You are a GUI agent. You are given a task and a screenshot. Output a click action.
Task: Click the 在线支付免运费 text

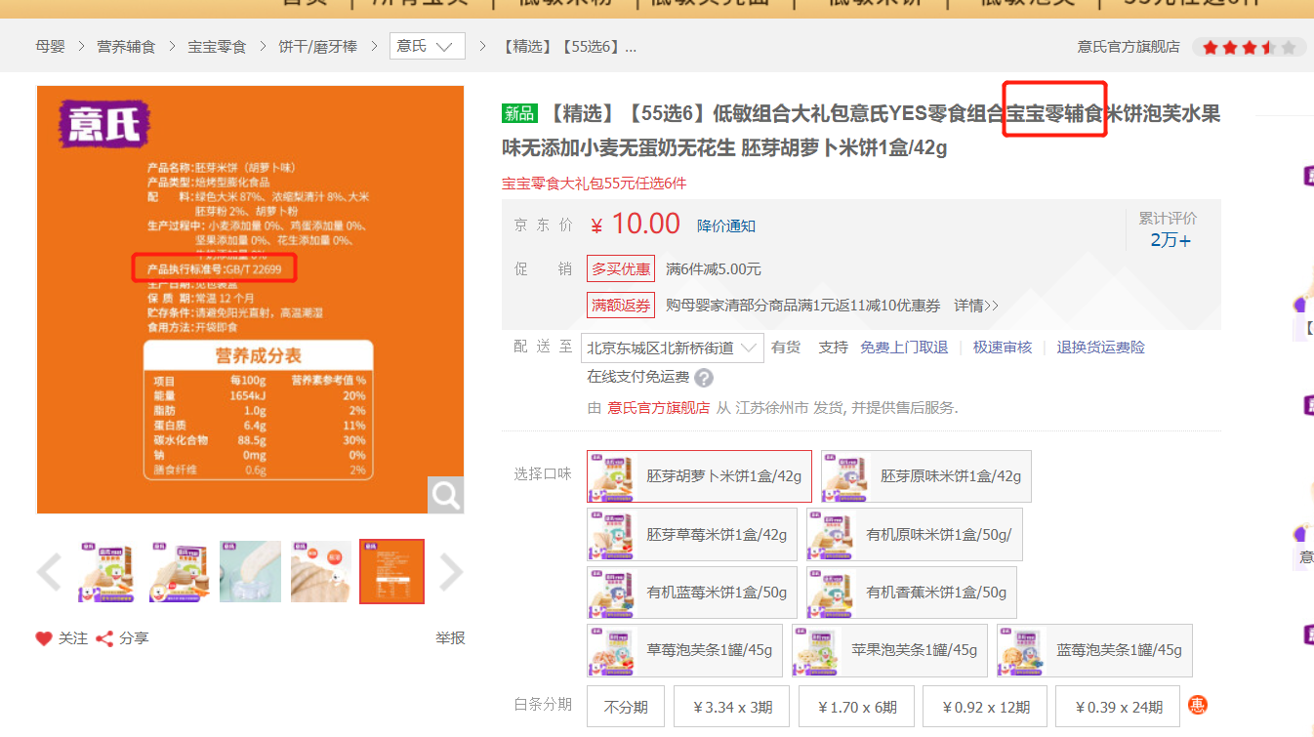637,378
